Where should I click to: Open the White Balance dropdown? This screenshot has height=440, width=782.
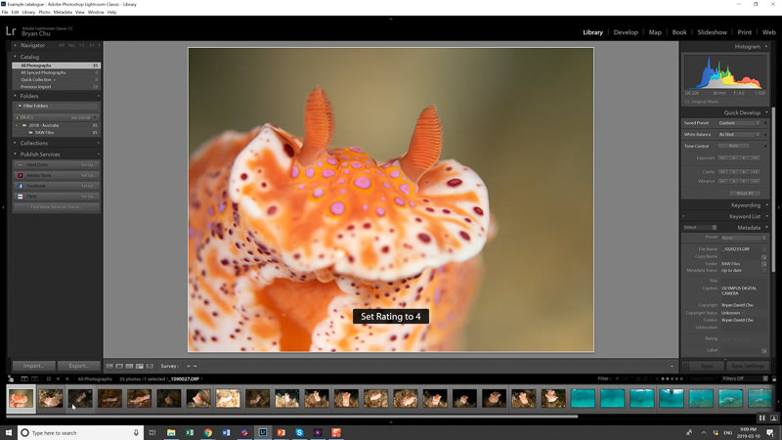pyautogui.click(x=739, y=134)
